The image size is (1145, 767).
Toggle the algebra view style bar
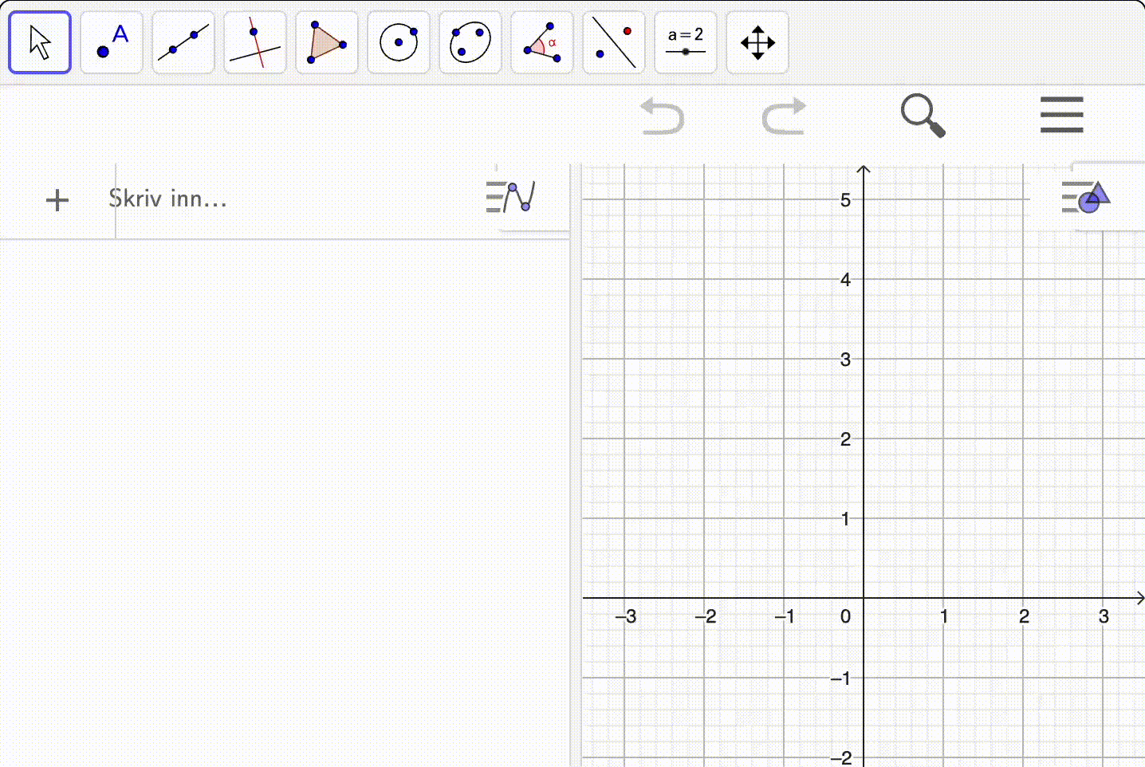pos(511,197)
